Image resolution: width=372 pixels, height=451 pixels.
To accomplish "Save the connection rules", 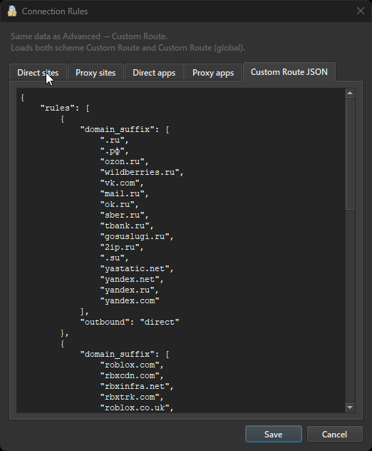I will (274, 434).
